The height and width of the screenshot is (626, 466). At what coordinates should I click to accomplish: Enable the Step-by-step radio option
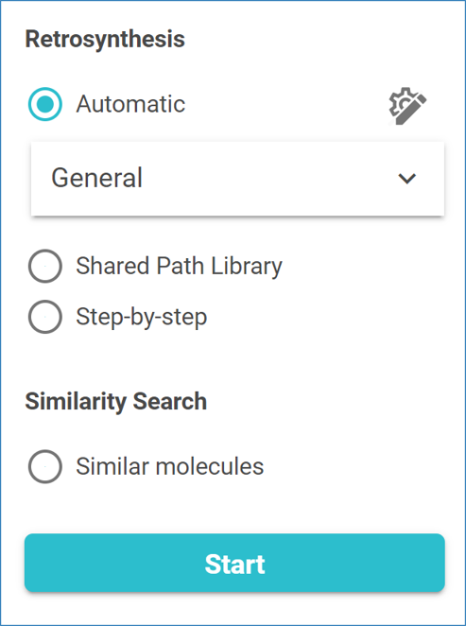tap(45, 317)
